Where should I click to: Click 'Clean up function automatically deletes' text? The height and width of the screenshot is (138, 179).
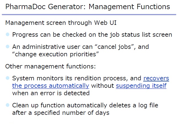pyautogui.click(x=71, y=105)
